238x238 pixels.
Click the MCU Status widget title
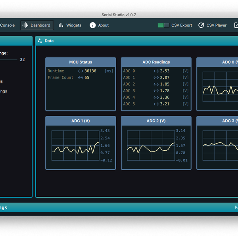click(81, 62)
